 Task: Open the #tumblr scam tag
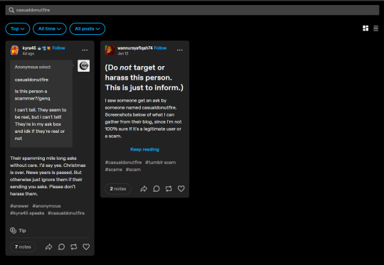click(x=161, y=163)
